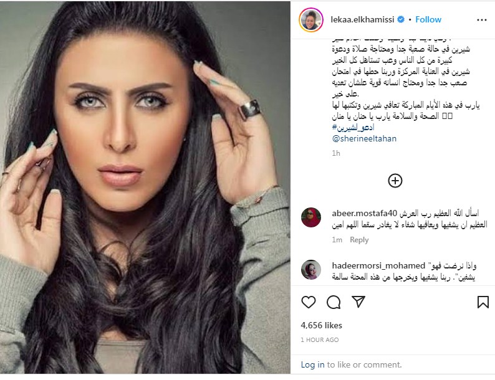The image size is (495, 380).
Task: Visit @sherineeltahan mentioned profile
Action: 364,138
